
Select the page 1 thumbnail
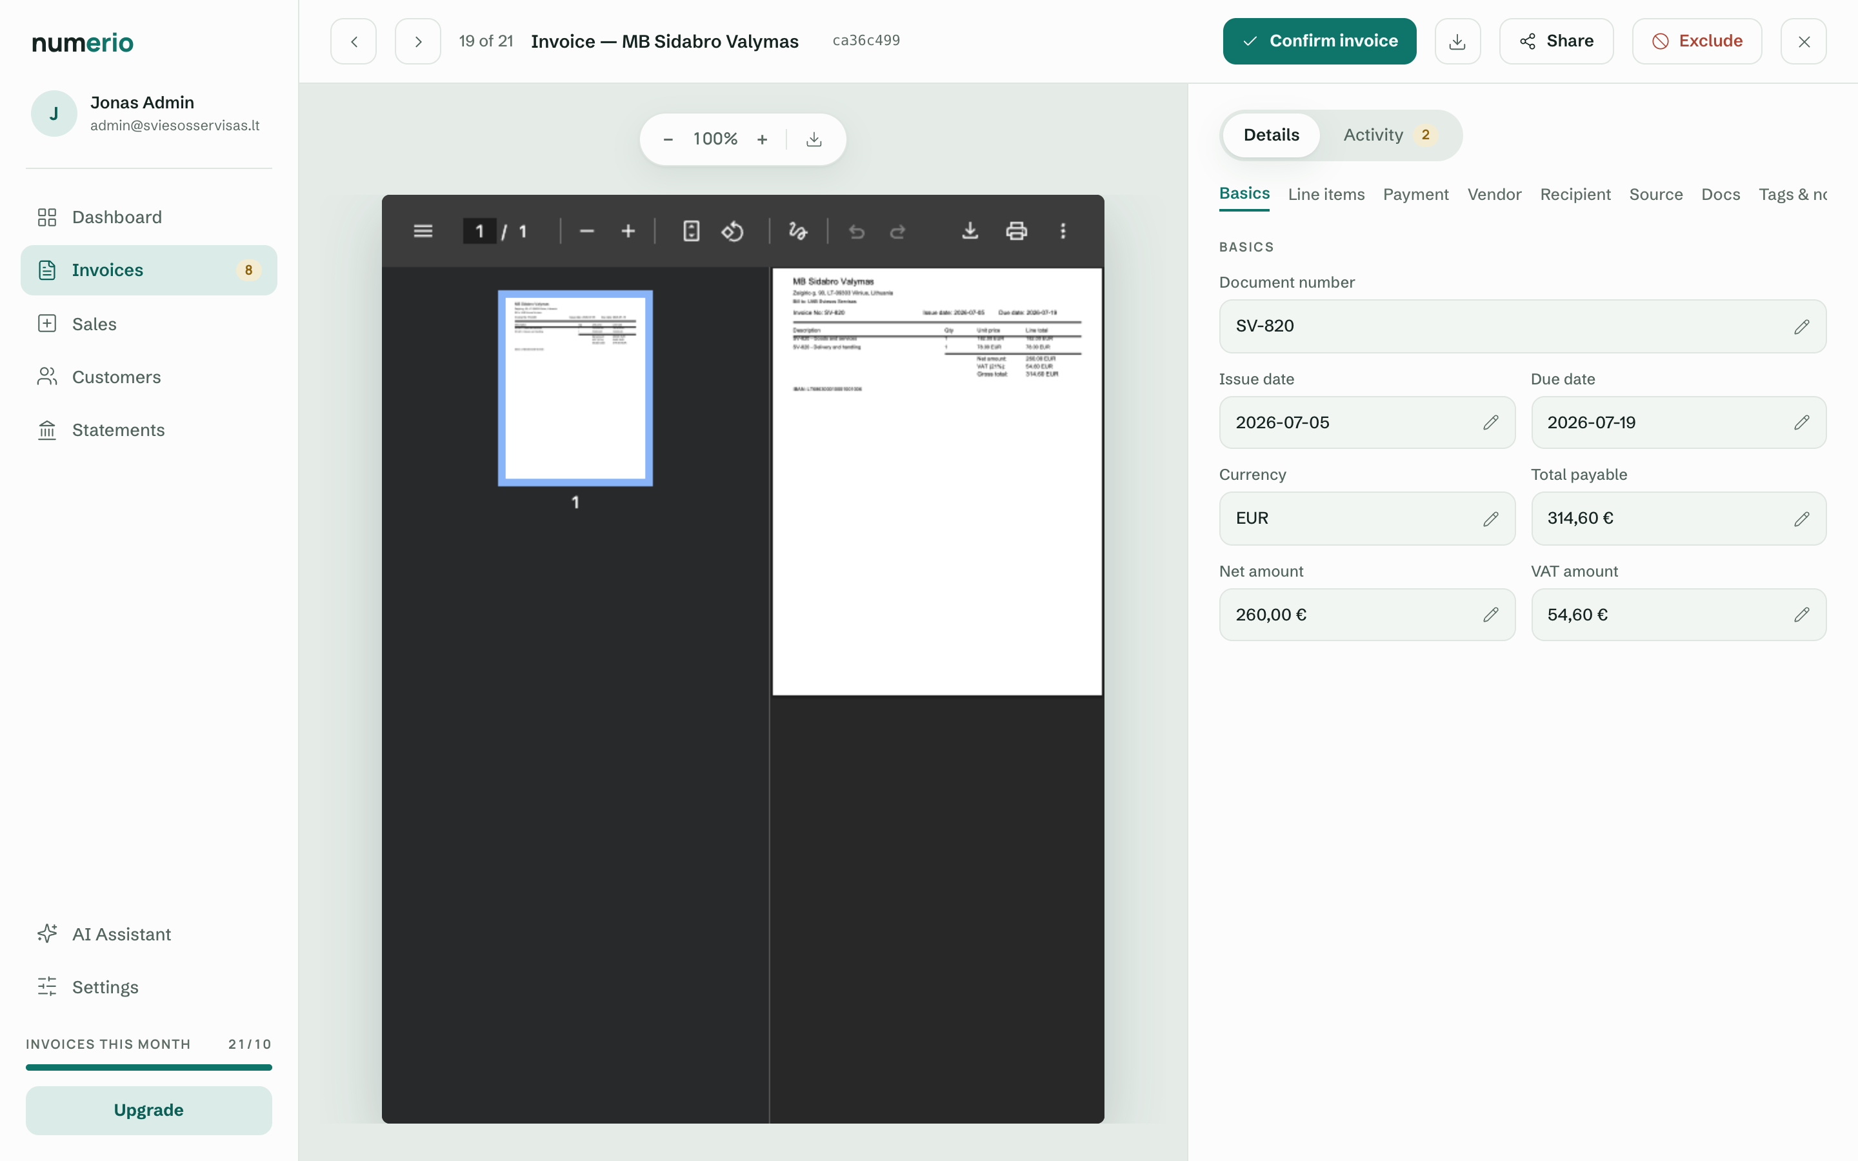click(x=575, y=388)
